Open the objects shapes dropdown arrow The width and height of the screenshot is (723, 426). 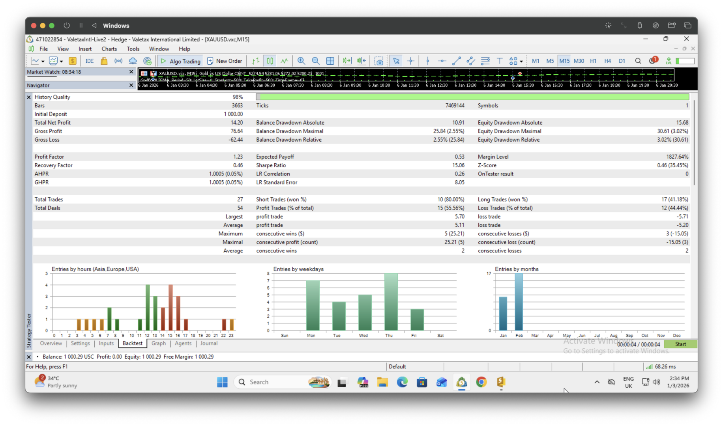[521, 62]
